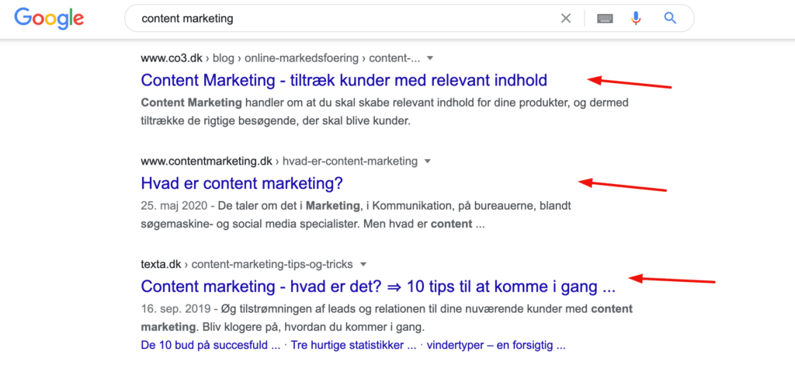Open the on-screen keyboard icon

pos(605,19)
